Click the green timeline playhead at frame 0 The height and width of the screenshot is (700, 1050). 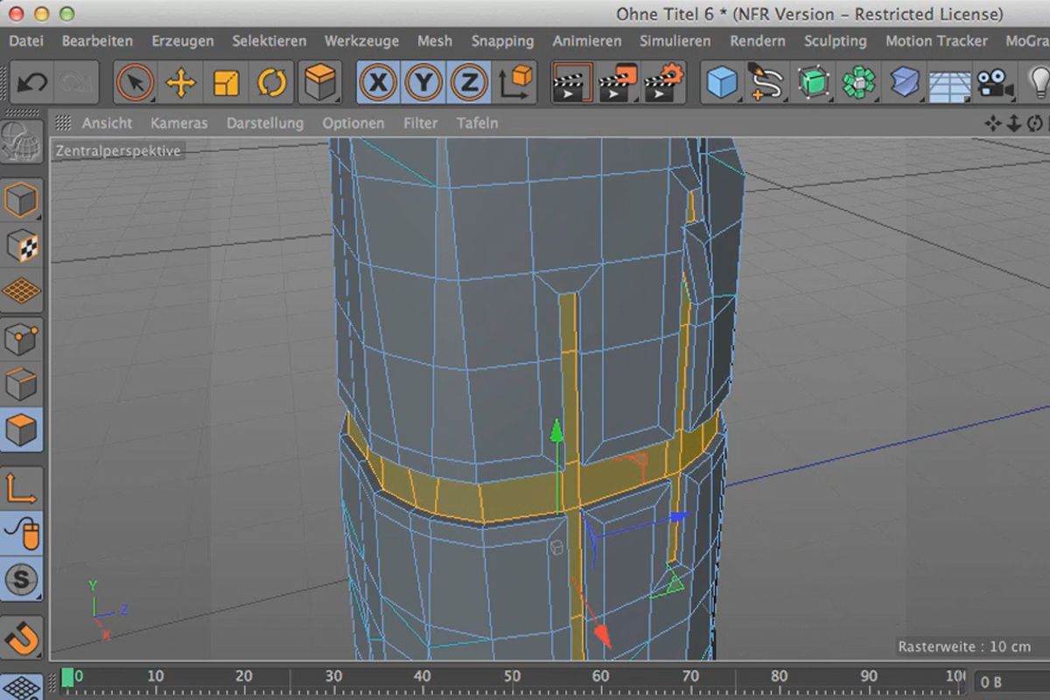pos(67,678)
